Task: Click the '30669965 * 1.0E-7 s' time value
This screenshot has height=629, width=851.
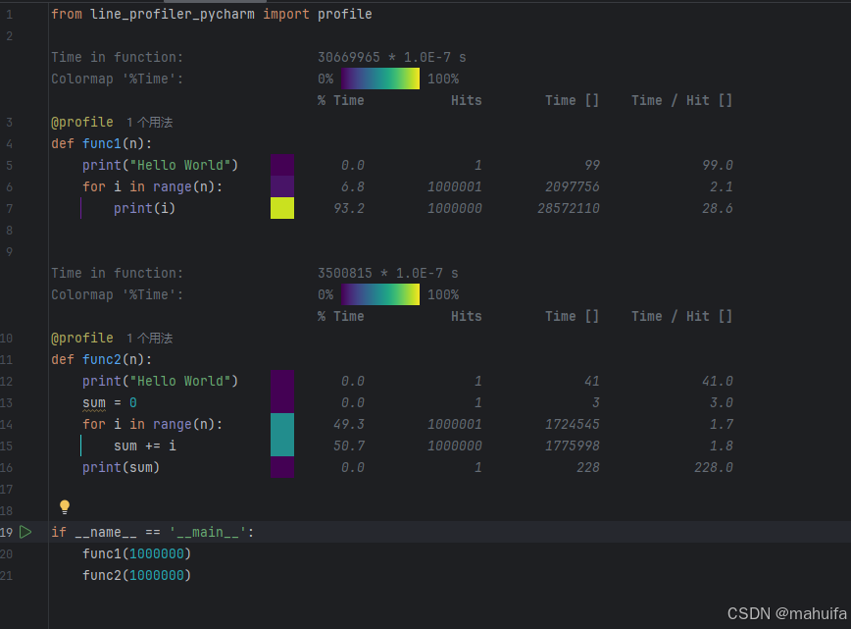Action: 392,57
